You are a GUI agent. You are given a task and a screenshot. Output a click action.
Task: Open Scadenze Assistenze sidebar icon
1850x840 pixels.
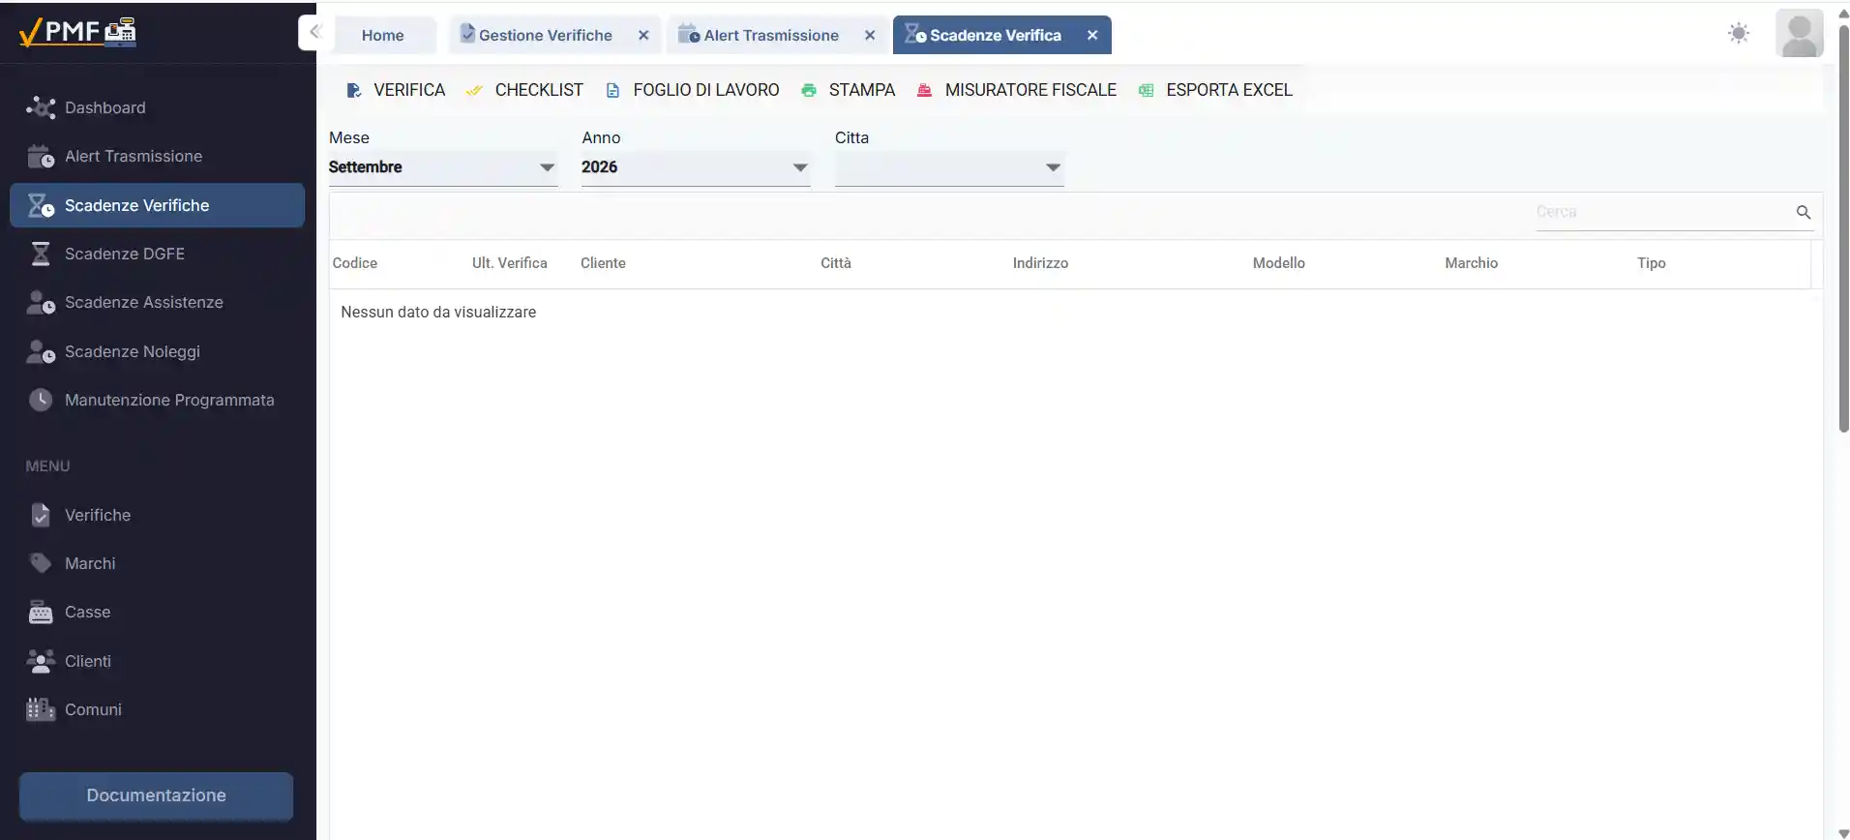click(41, 303)
